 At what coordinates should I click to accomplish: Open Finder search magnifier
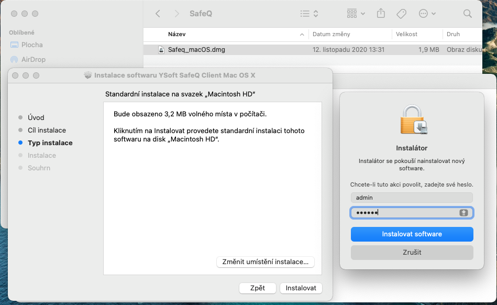click(468, 14)
